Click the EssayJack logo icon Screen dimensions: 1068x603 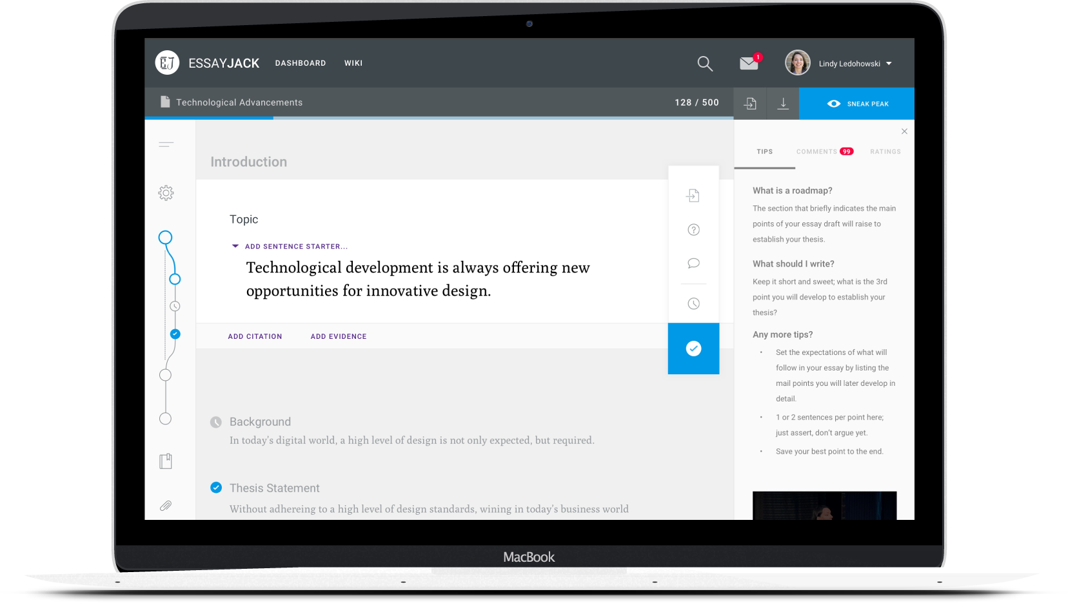click(167, 62)
